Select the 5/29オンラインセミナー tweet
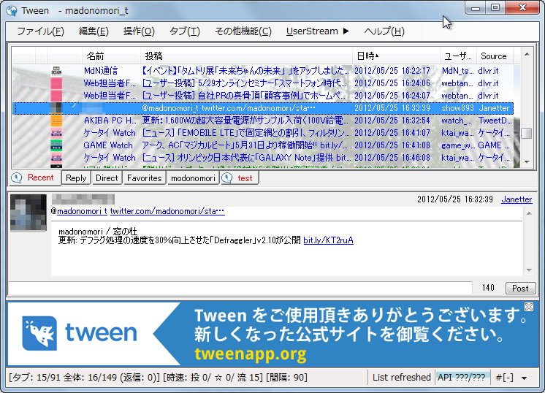 coord(244,83)
